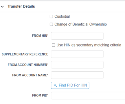Tick Change of Beneficial Ownership checkbox
Screen dimensions: 125x104
pyautogui.click(x=52, y=24)
